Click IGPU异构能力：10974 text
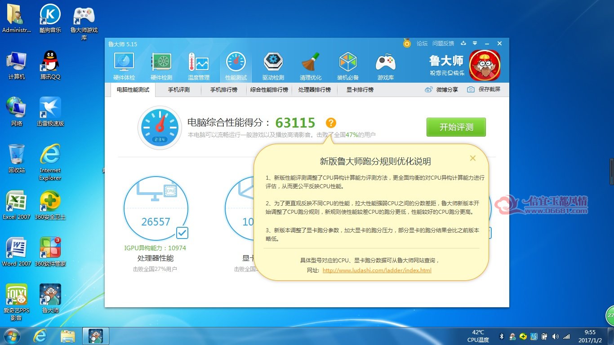The width and height of the screenshot is (614, 345). tap(155, 248)
